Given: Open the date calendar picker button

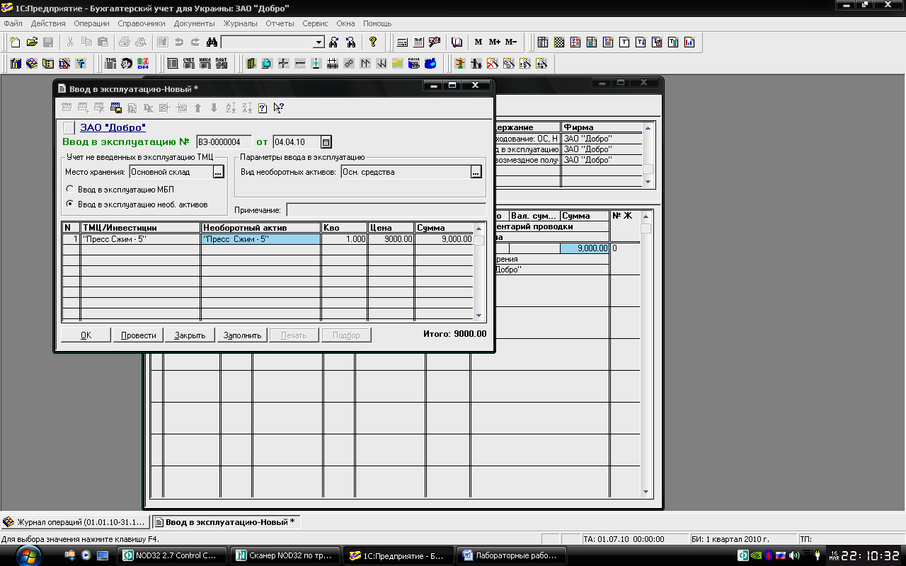Looking at the screenshot, I should click(326, 142).
